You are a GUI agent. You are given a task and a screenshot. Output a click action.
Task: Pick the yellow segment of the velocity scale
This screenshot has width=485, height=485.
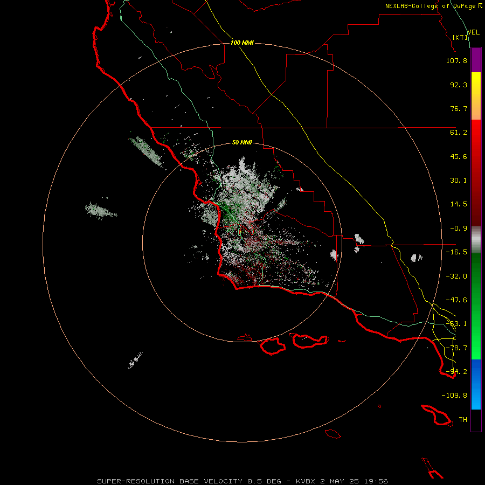[476, 96]
